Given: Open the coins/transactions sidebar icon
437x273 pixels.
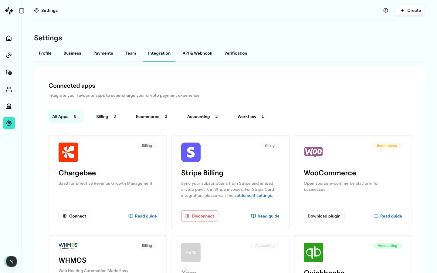Looking at the screenshot, I should point(9,72).
